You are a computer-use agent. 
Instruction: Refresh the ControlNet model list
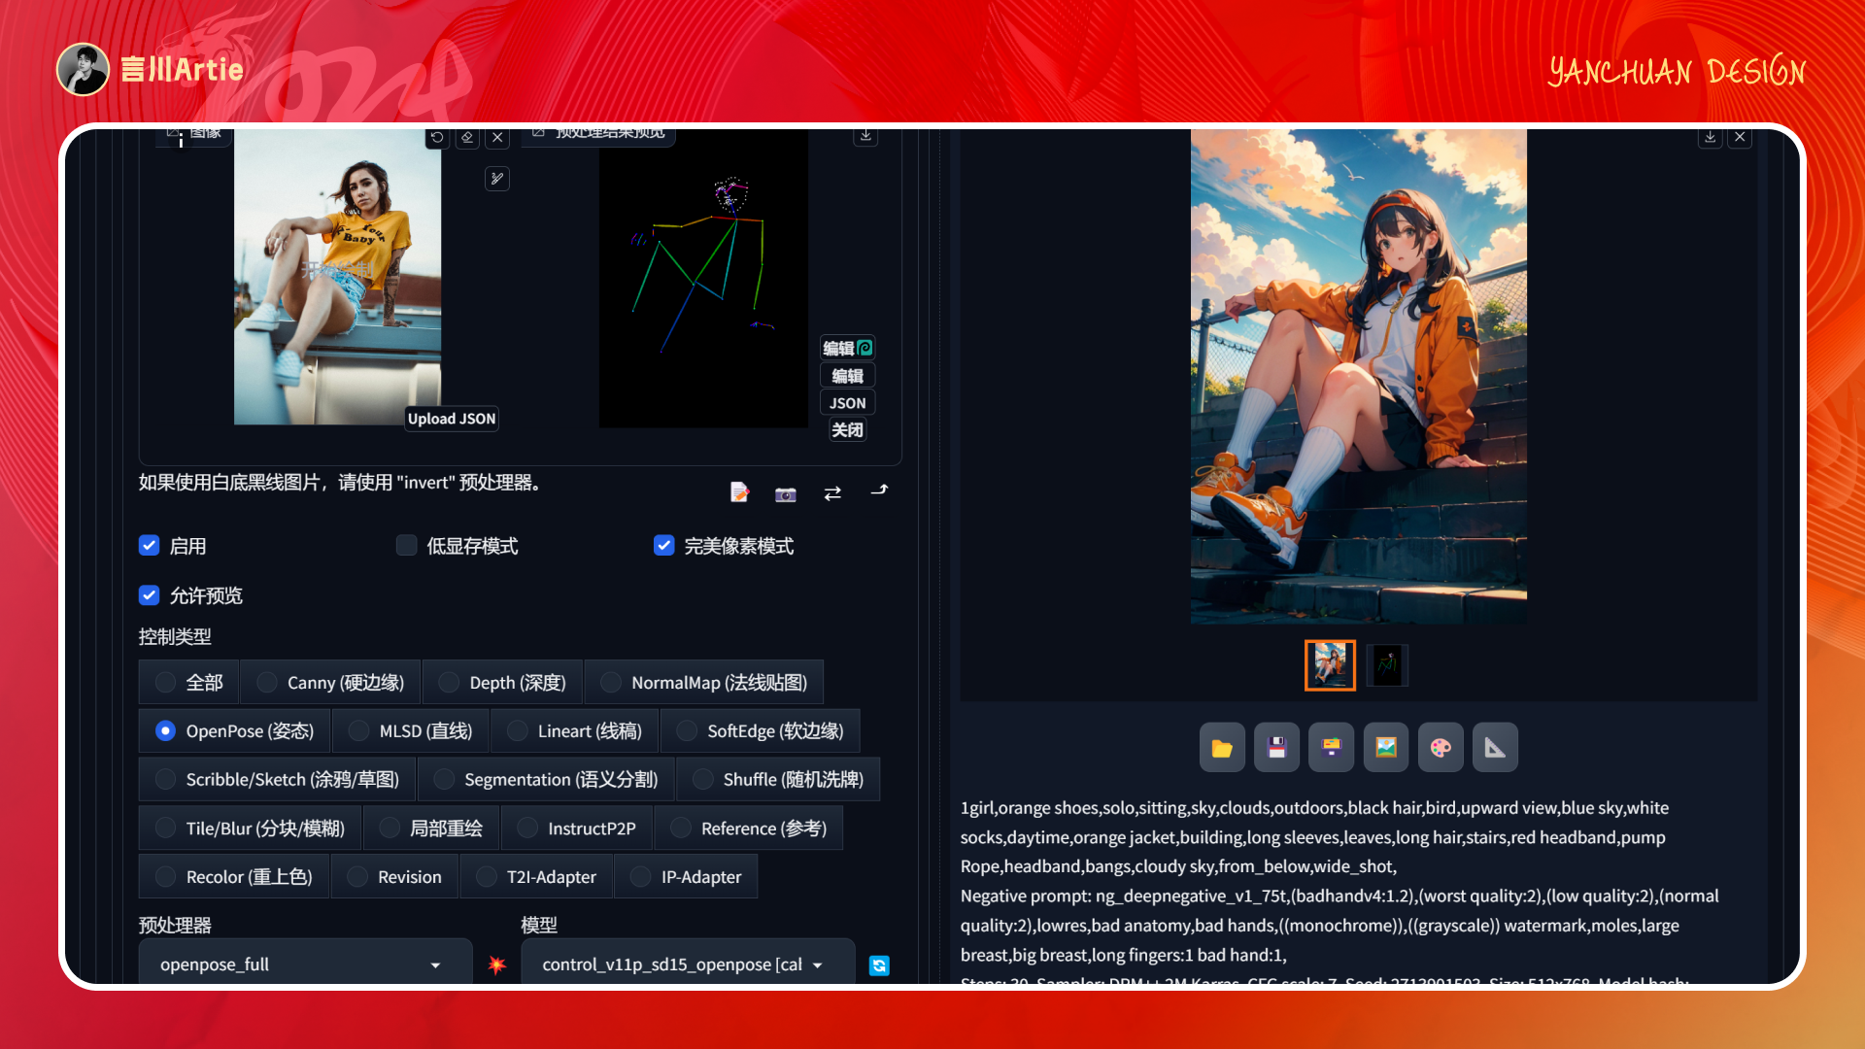[x=878, y=965]
